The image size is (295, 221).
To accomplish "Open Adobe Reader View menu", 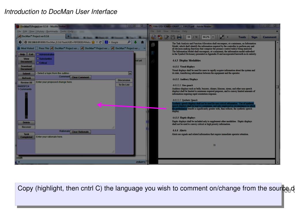I will 166,31.
